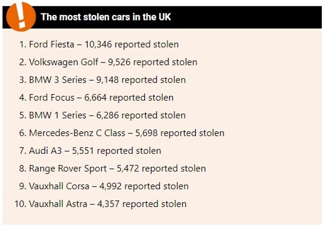Click the 4,357 reported stolen figure
This screenshot has height=227, width=324.
[x=142, y=204]
